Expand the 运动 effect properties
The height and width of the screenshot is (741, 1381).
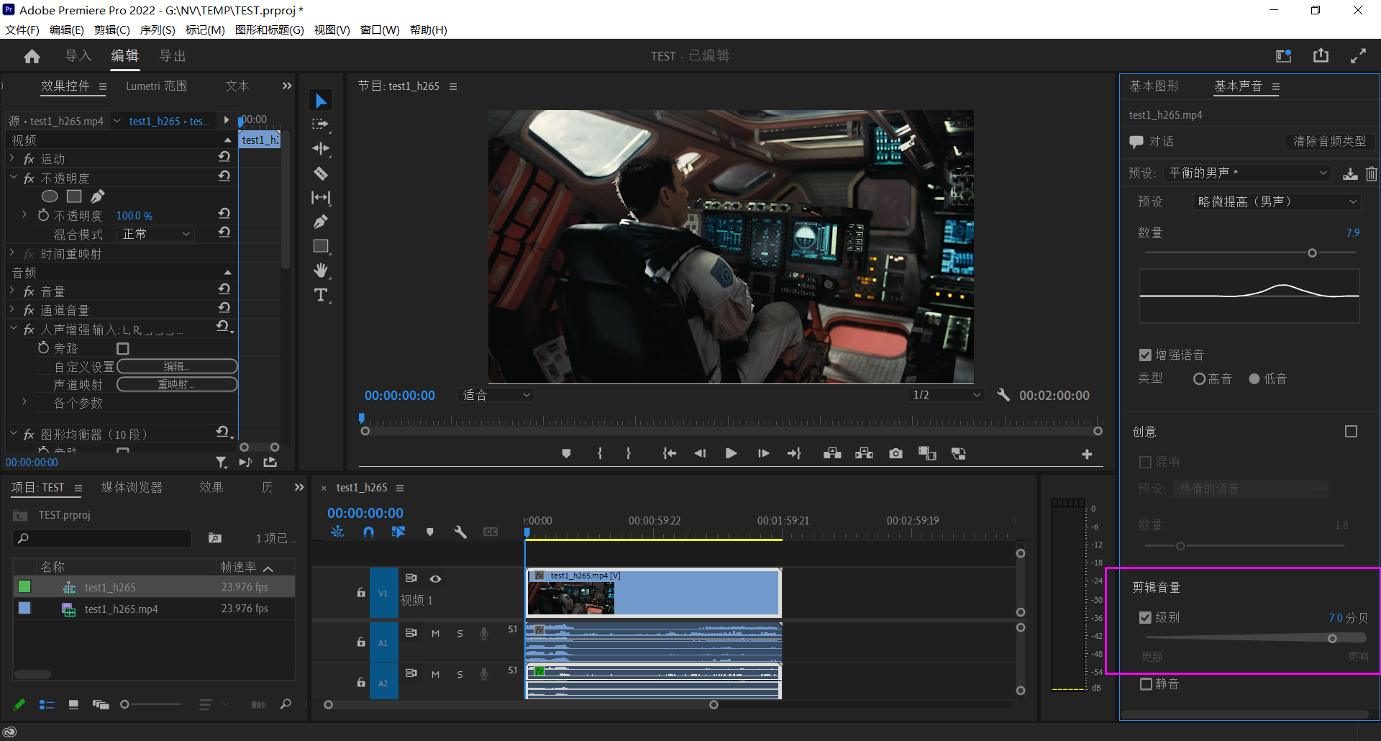coord(12,158)
